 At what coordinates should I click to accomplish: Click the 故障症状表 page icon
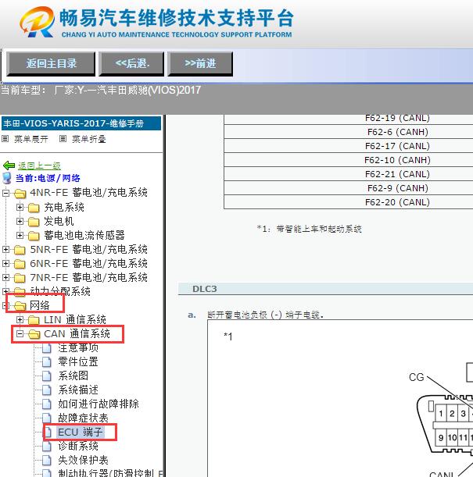(47, 418)
